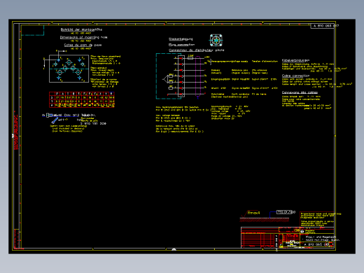Viewport: 364px width, 273px height.
Task: Select the 'Cotes du plan de pose' heading
Action: [83, 45]
